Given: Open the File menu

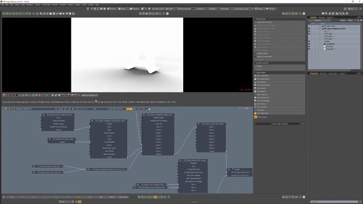Looking at the screenshot, I should tap(2, 5).
